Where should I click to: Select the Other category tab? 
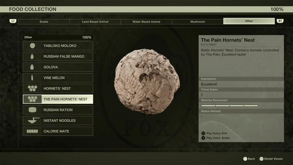point(249,21)
